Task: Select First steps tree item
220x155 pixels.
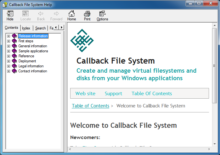Action: 26,41
